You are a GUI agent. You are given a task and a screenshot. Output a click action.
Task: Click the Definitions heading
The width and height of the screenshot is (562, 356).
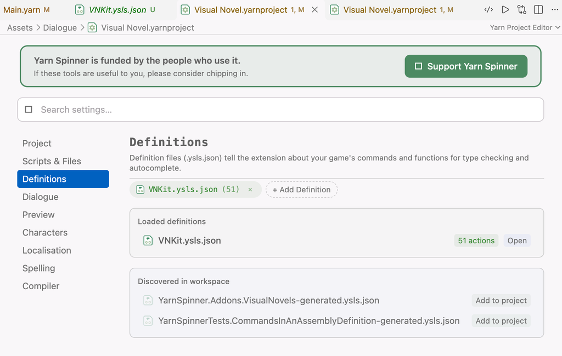169,142
